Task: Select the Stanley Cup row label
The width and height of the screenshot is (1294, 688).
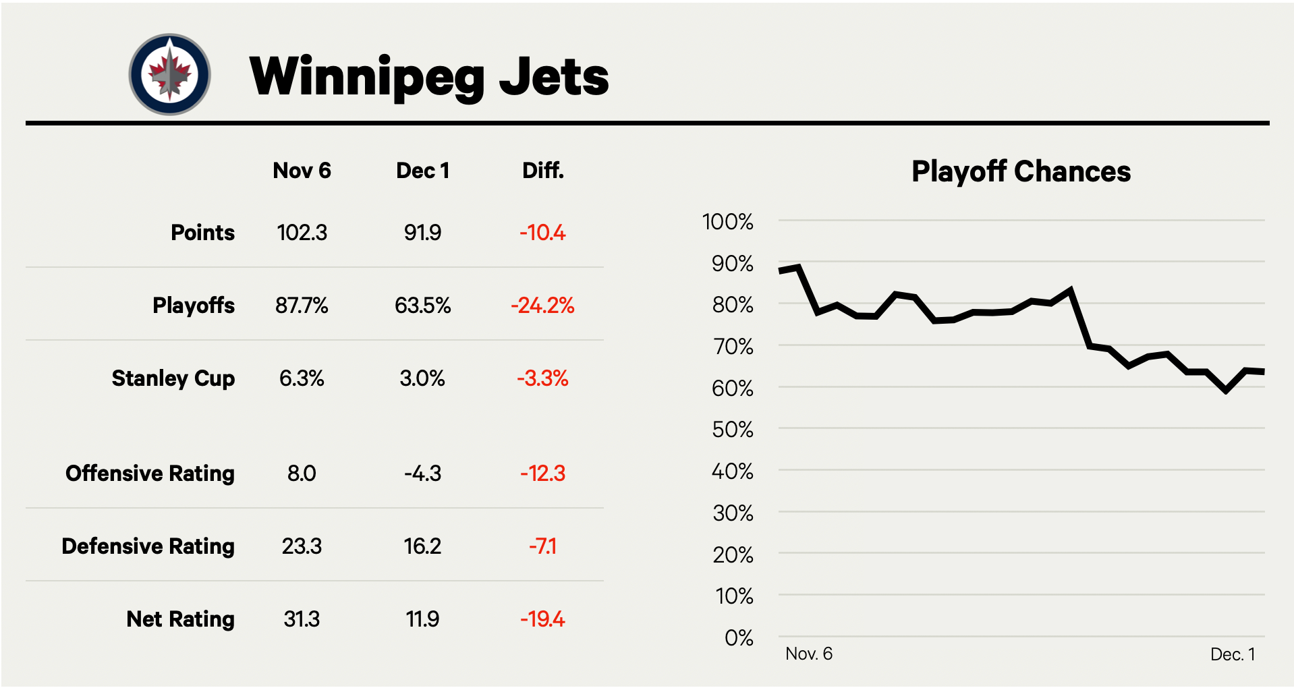Action: (x=173, y=378)
